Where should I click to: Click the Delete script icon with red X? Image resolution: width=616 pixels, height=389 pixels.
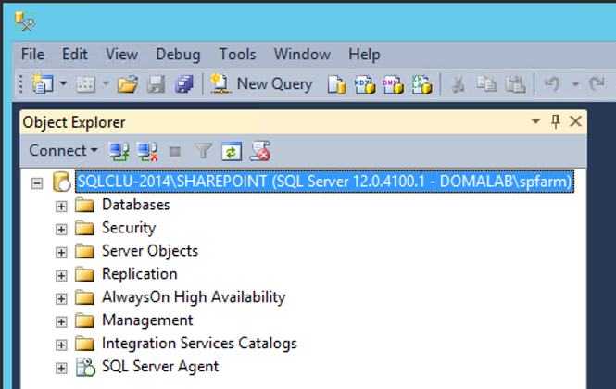coord(260,151)
